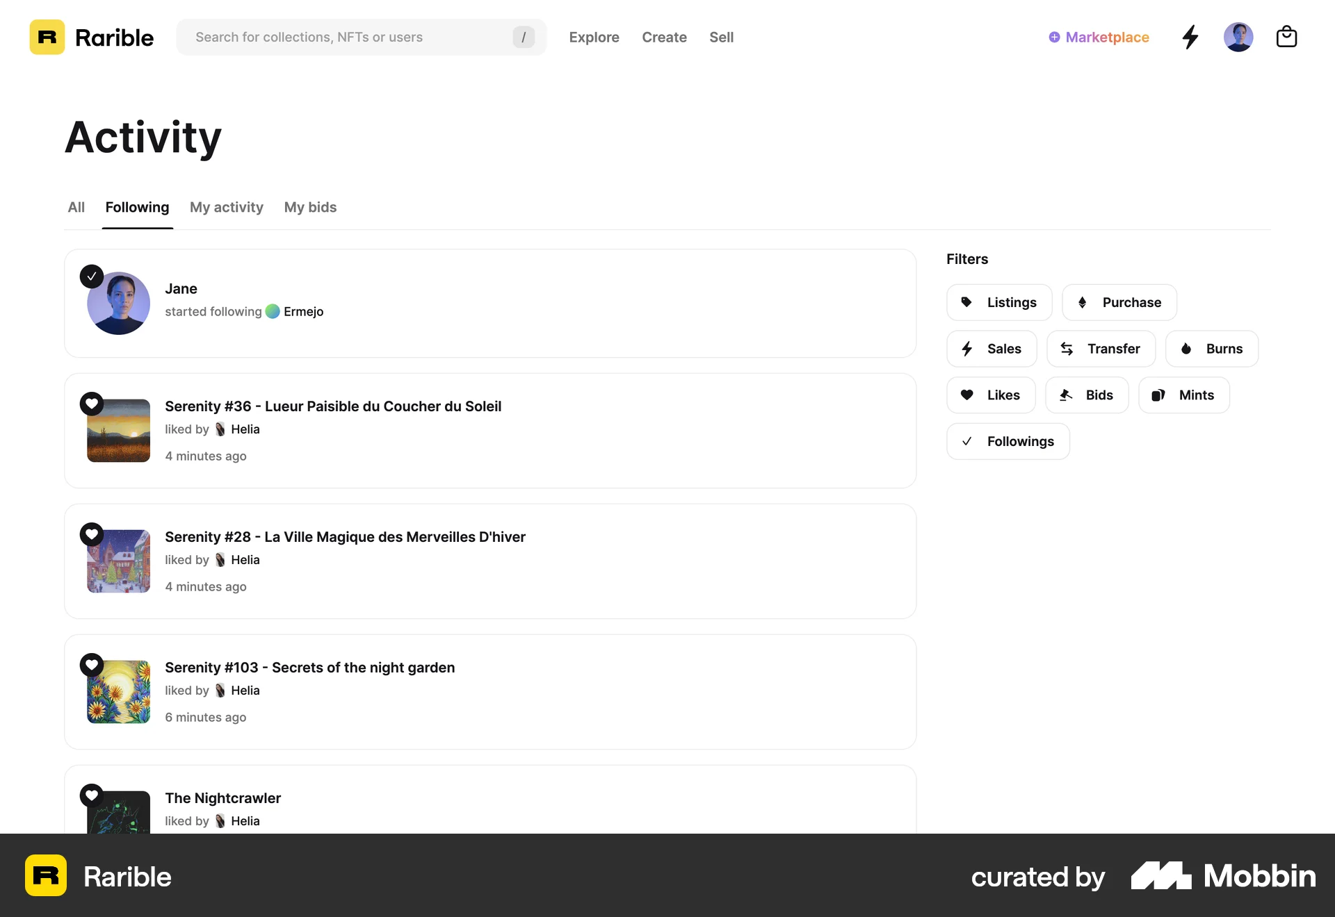The width and height of the screenshot is (1335, 917).
Task: Switch to the All activity tab
Action: pyautogui.click(x=76, y=207)
